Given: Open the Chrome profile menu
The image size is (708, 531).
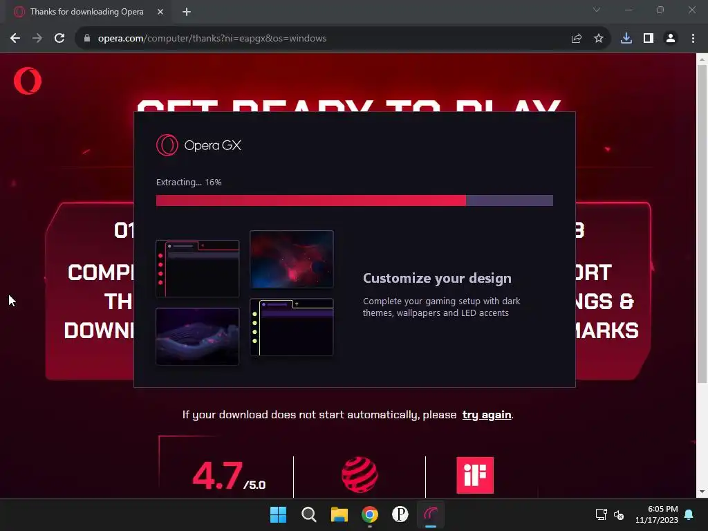Looking at the screenshot, I should (x=671, y=39).
